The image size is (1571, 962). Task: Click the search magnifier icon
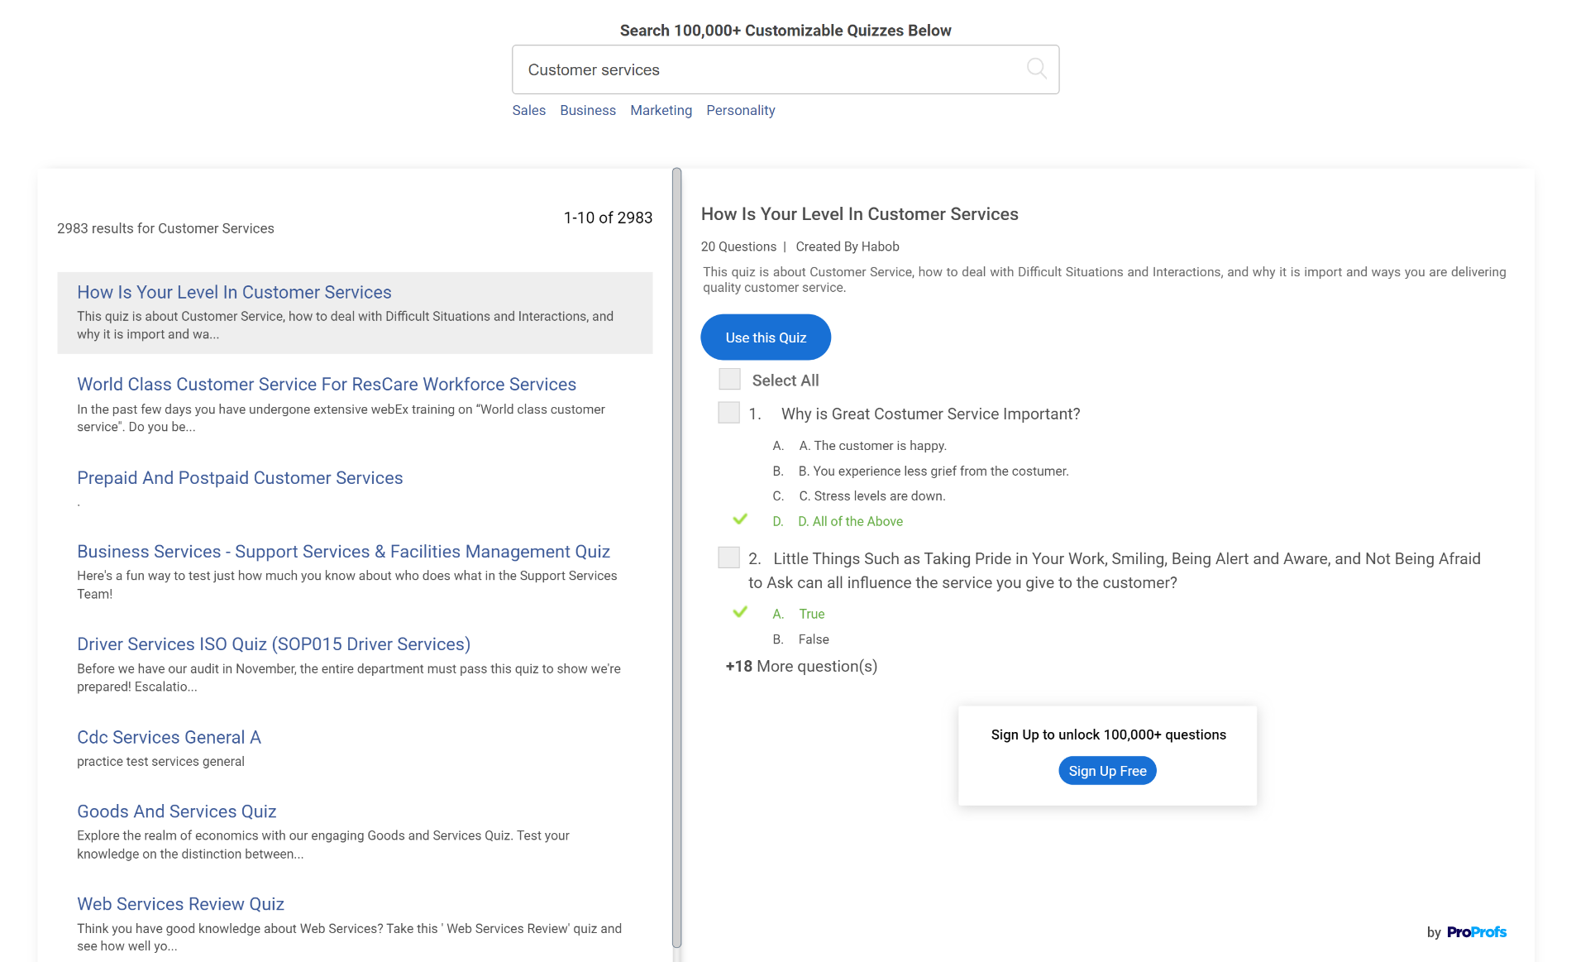pyautogui.click(x=1036, y=69)
